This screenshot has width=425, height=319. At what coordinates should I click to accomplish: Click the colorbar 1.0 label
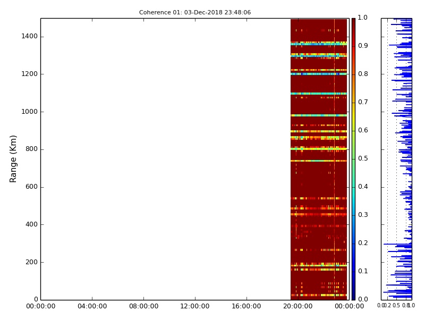coord(363,18)
